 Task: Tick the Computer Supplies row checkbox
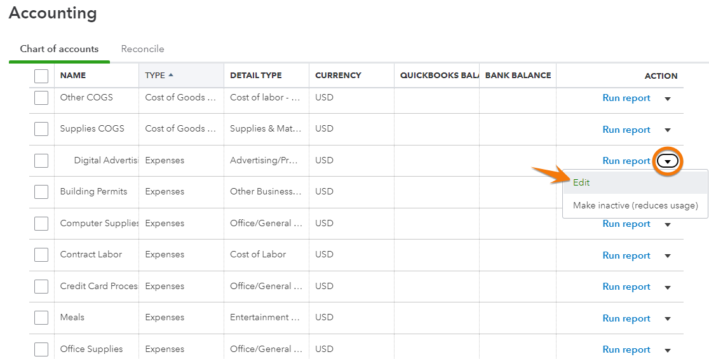click(41, 224)
